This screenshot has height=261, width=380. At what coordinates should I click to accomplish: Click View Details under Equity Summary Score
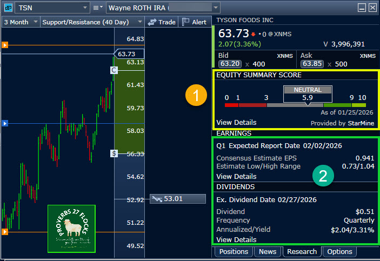(236, 122)
